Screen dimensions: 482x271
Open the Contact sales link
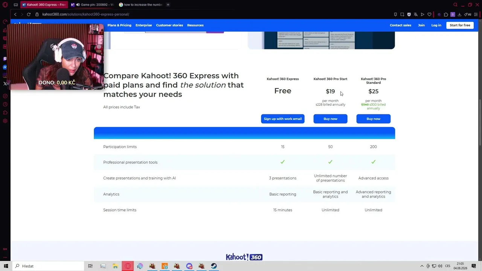(400, 25)
